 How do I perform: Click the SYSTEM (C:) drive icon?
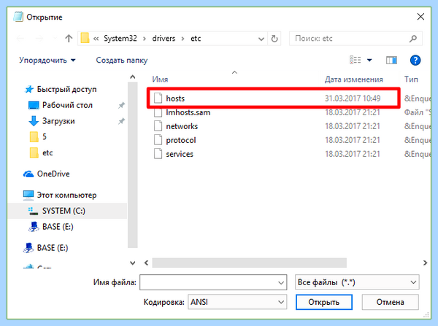[34, 211]
